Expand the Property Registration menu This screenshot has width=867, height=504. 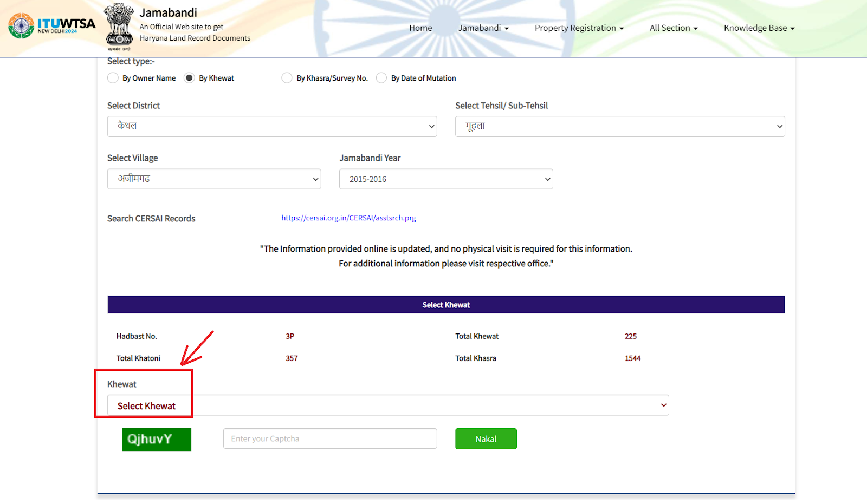(579, 28)
